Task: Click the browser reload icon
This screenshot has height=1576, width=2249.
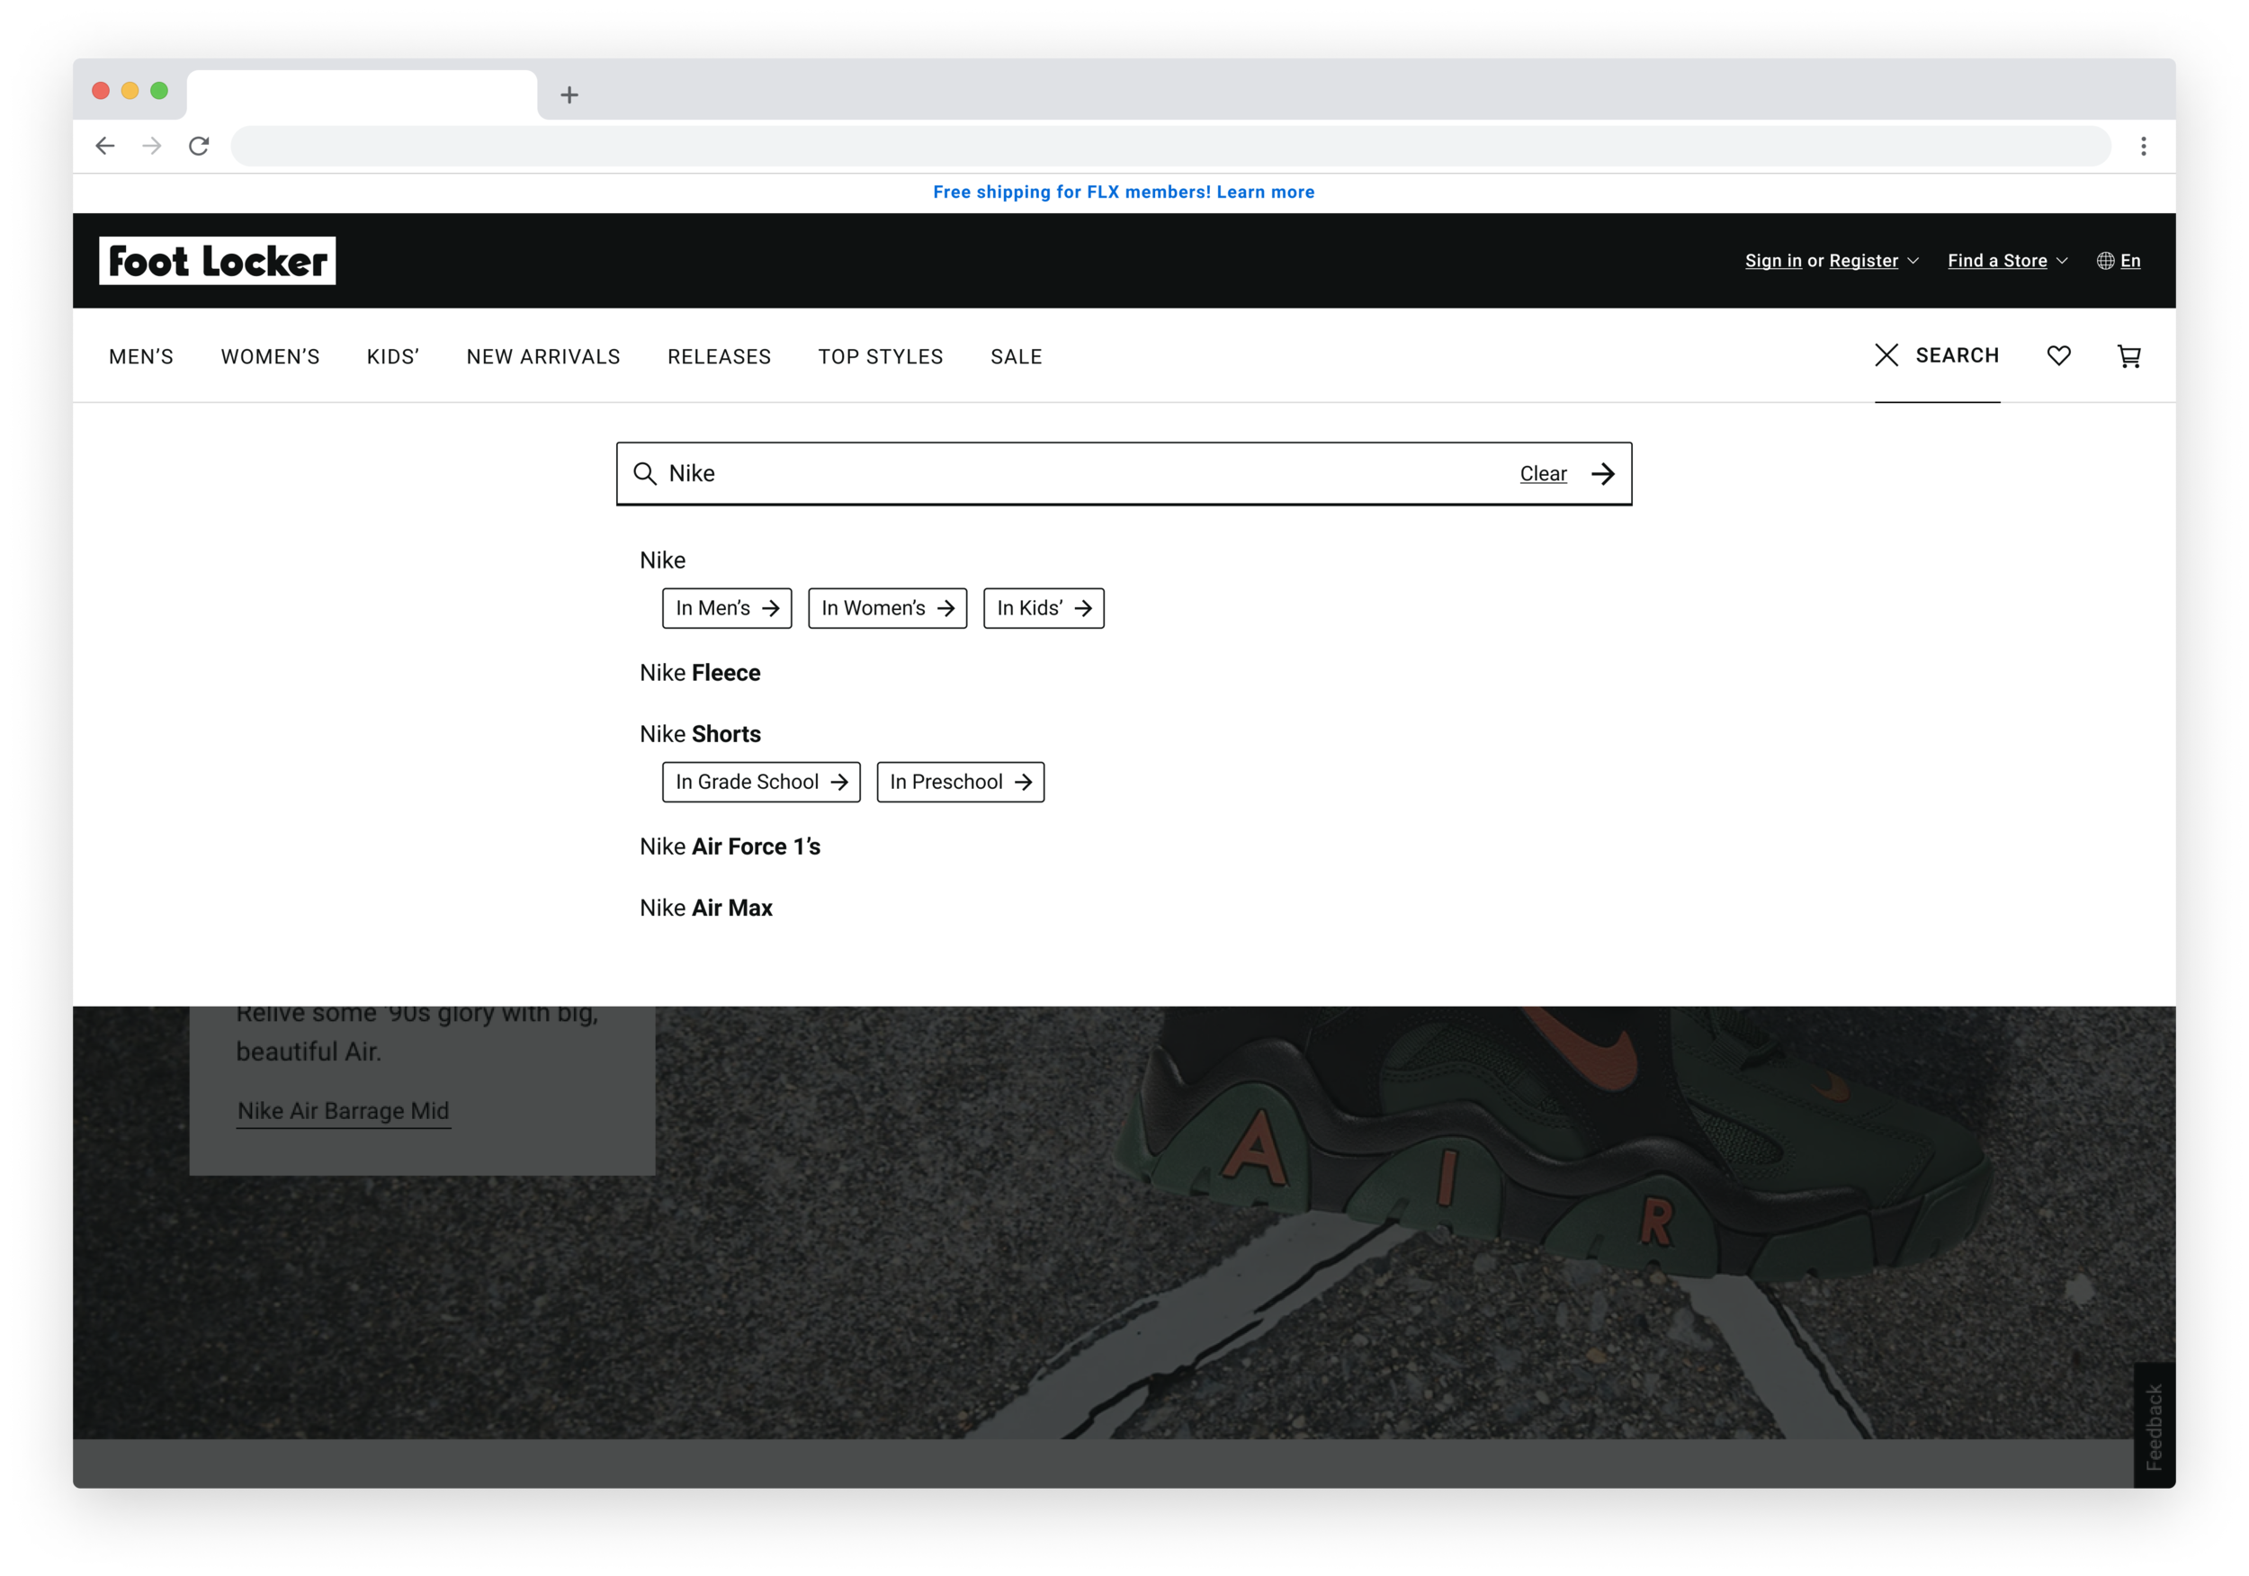Action: point(199,146)
